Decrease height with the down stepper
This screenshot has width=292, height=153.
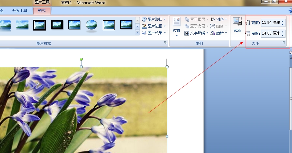click(283, 24)
